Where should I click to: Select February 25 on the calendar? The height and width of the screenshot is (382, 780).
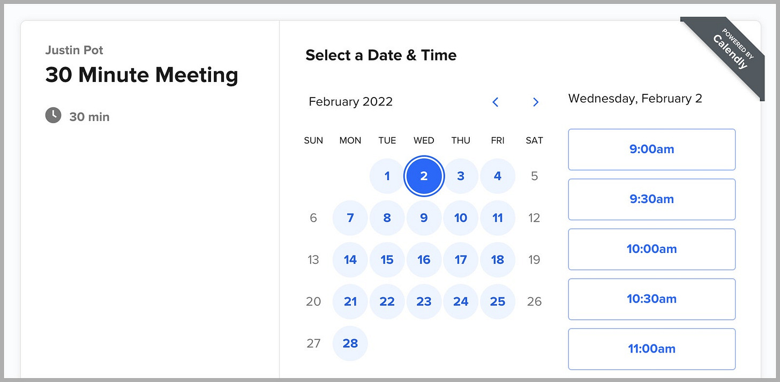(498, 301)
